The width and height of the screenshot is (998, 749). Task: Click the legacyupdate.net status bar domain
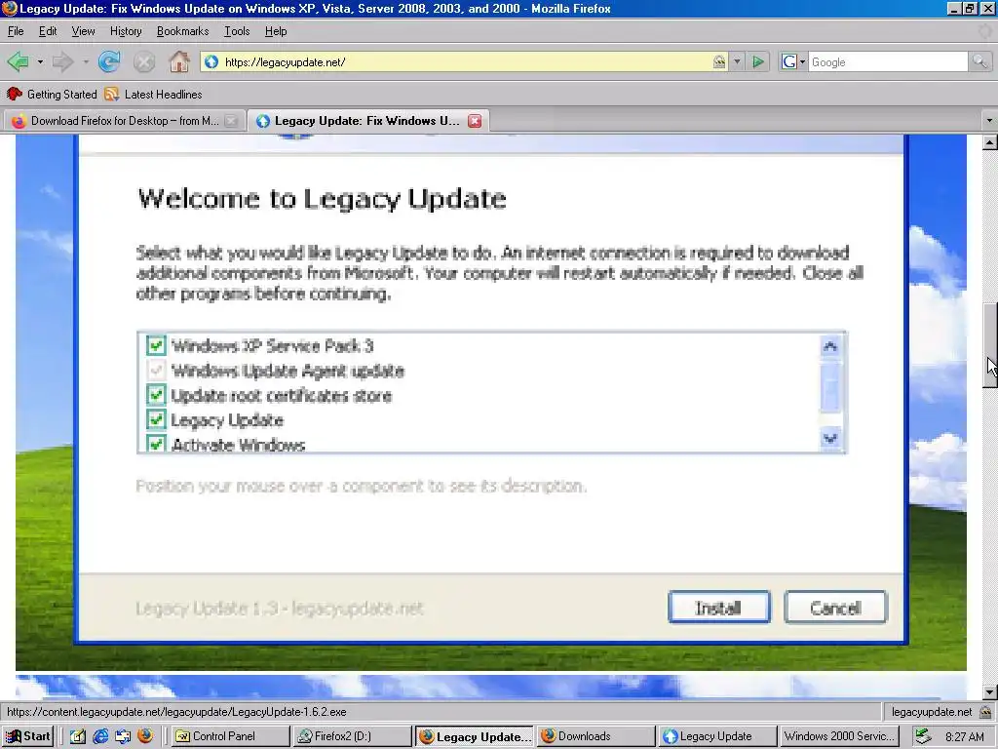(931, 712)
